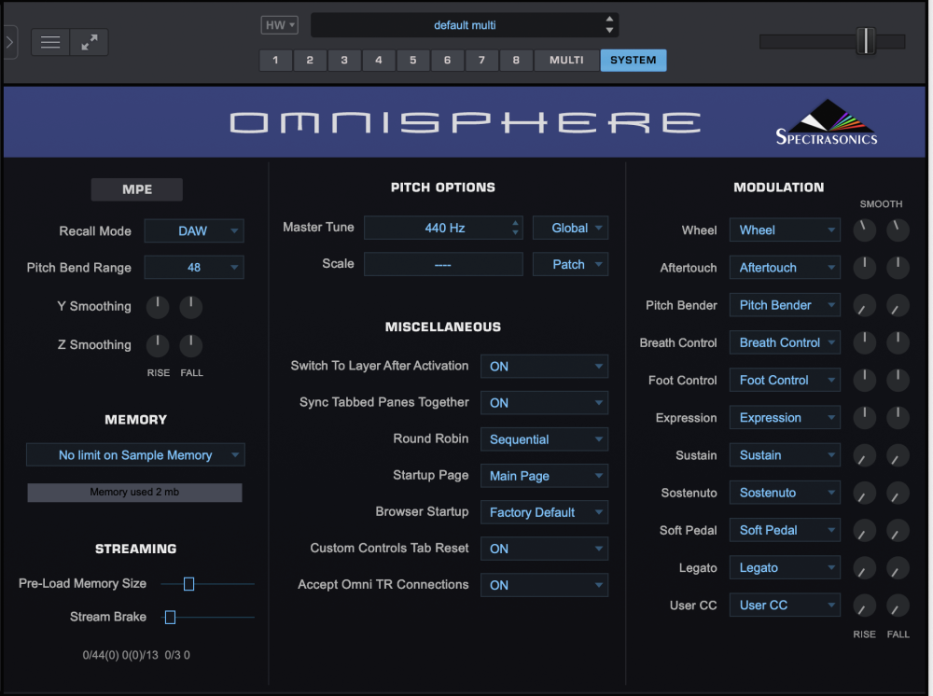Screen dimensions: 933x696
Task: Open Accept Omni TR Connections dropdown
Action: (x=545, y=585)
